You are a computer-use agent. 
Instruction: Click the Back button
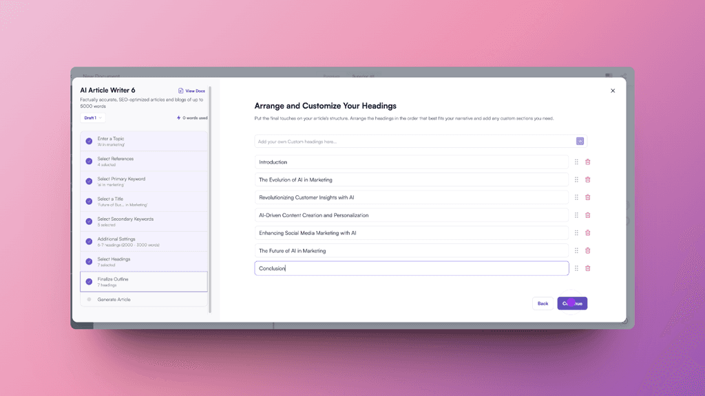[543, 303]
